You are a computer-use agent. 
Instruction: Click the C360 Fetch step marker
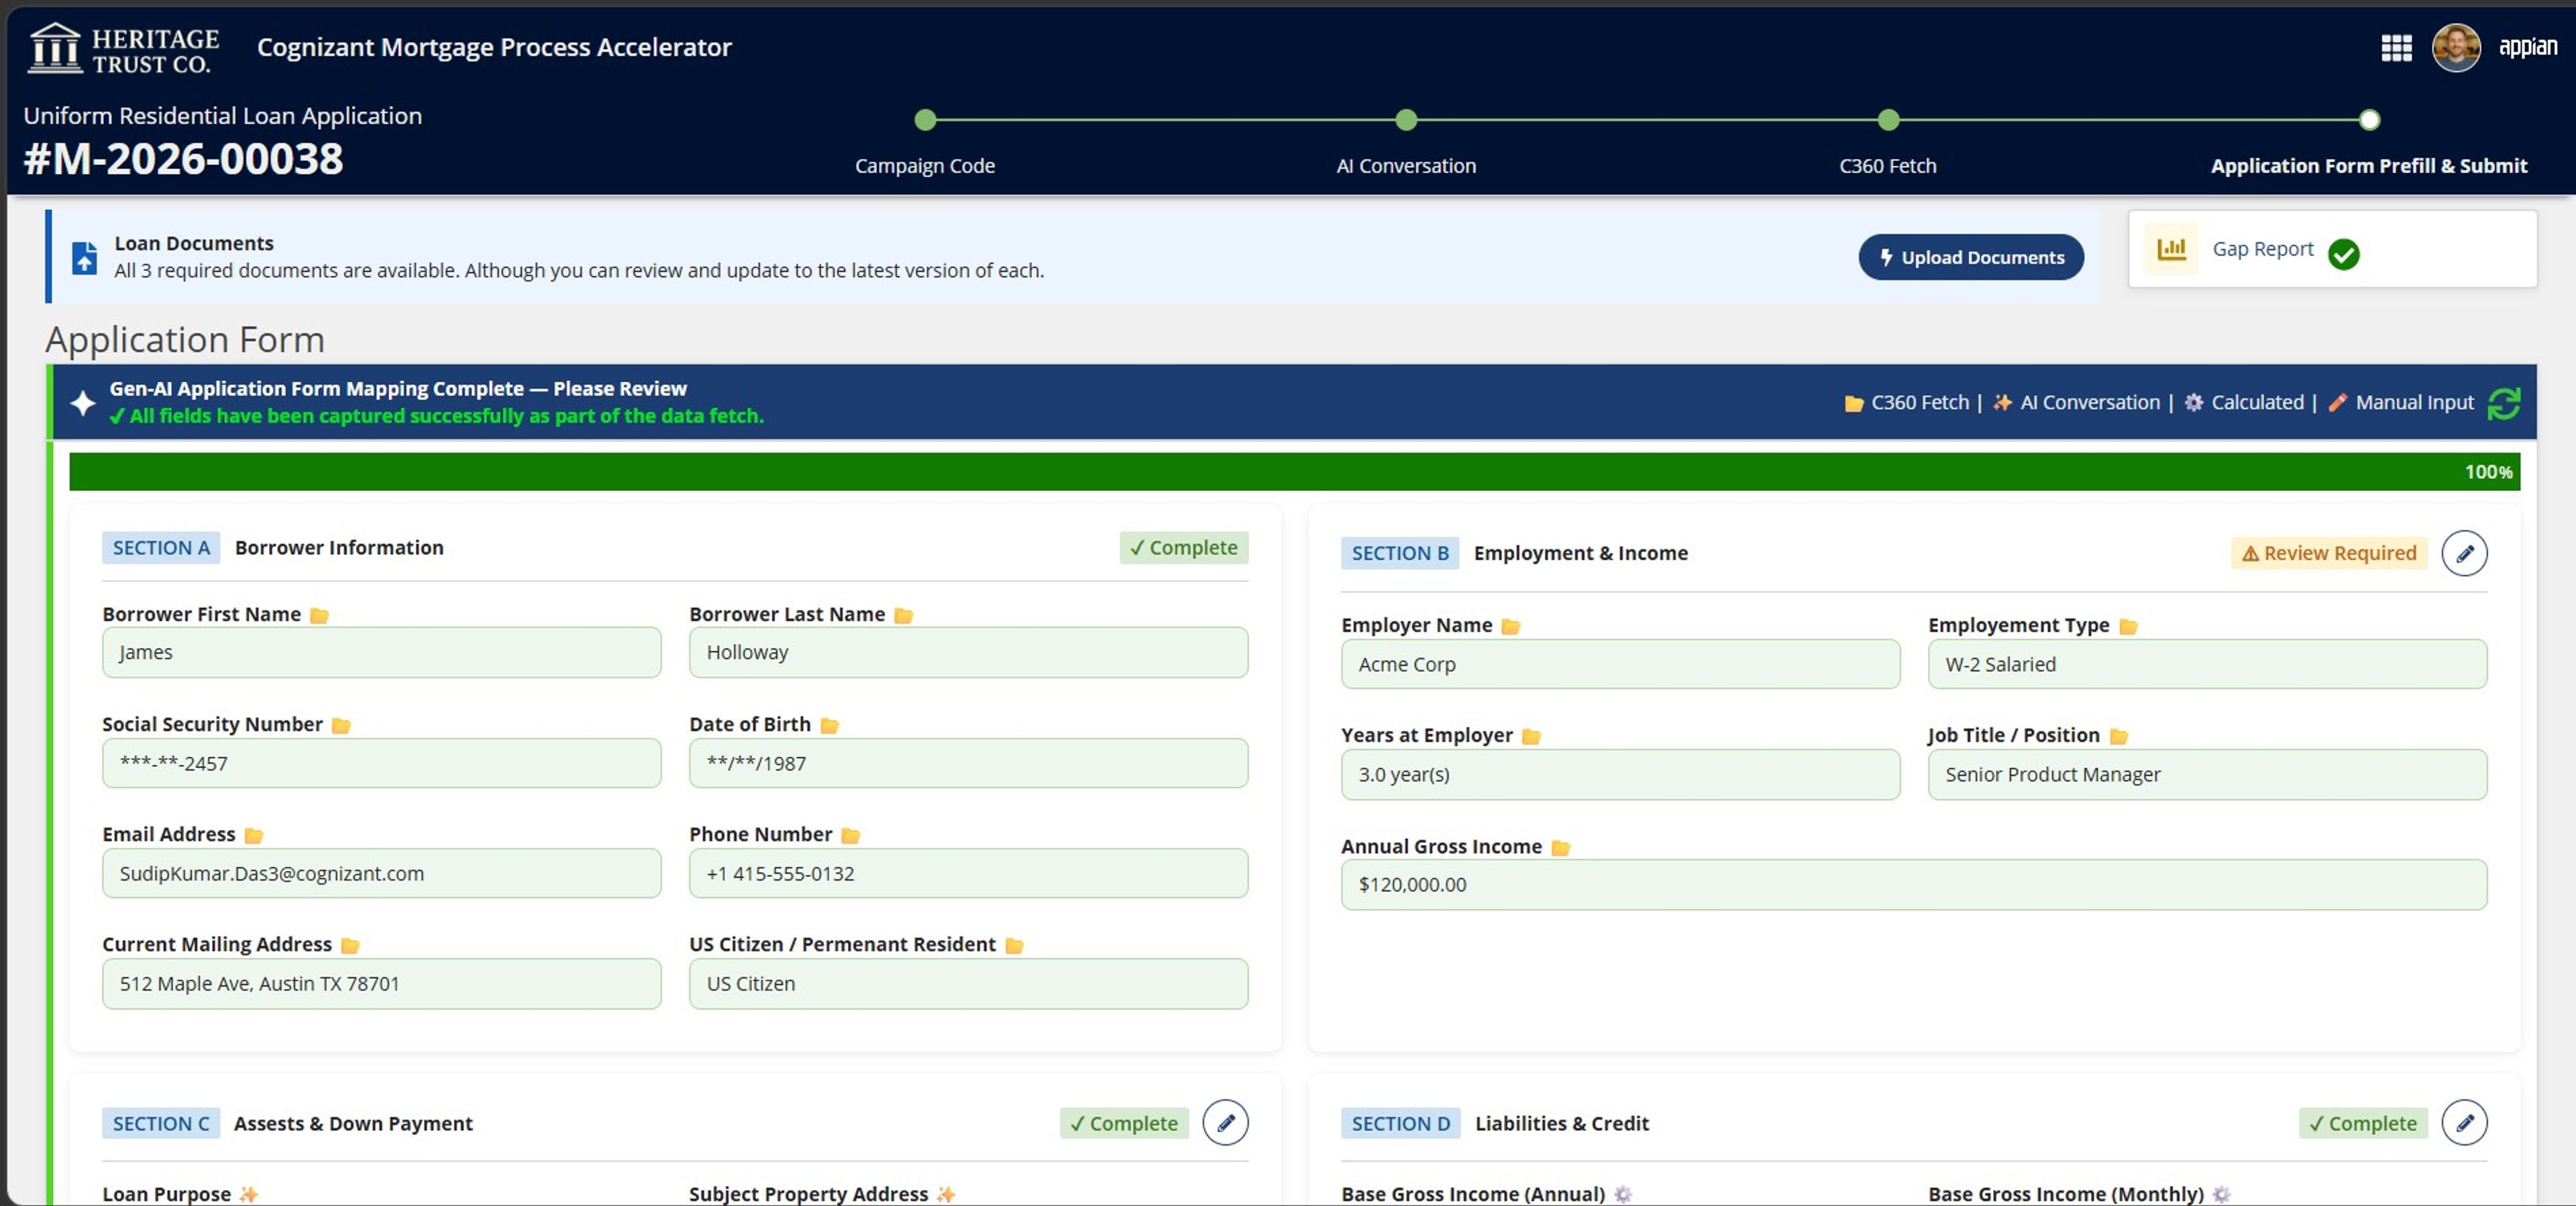click(1888, 120)
